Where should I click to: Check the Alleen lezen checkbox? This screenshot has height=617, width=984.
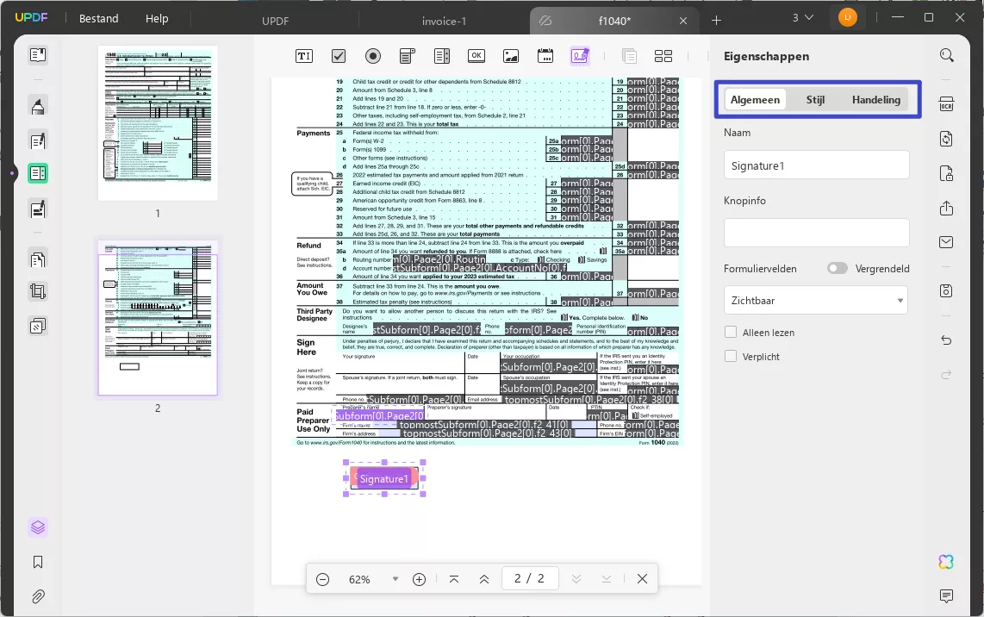coord(731,332)
